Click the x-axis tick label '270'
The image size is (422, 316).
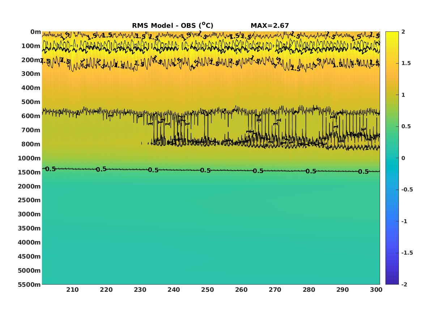(275, 290)
